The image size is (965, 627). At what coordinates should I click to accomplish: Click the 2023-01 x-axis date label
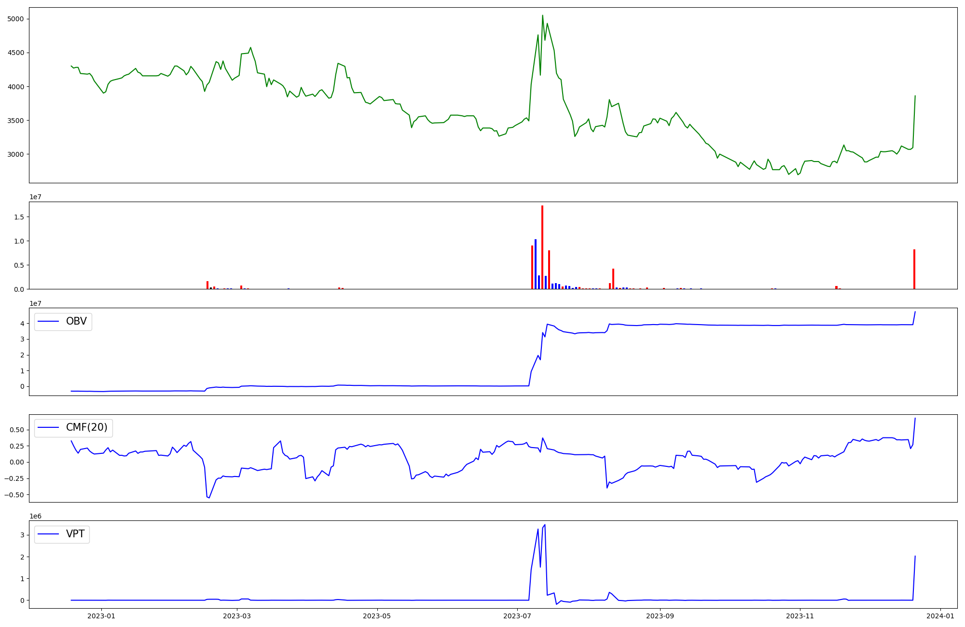point(102,615)
